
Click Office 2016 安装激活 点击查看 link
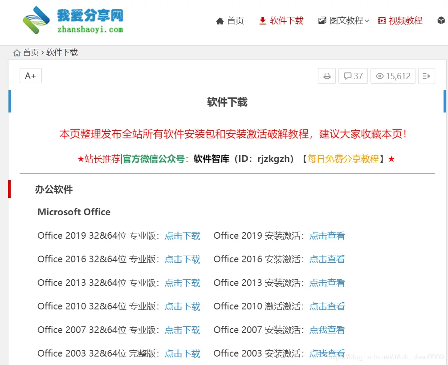point(327,260)
